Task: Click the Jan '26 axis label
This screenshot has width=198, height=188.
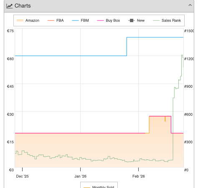Action: [80, 176]
